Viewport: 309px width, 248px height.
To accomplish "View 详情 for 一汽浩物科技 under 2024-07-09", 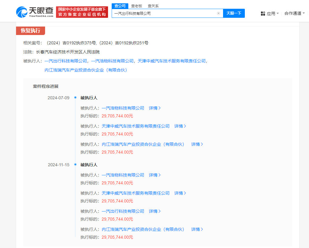I will pos(155,108).
